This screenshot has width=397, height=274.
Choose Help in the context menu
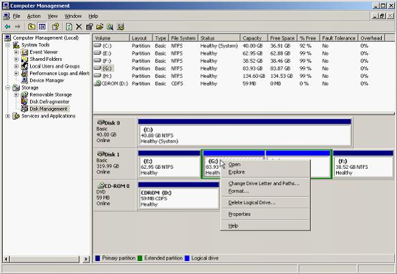(x=265, y=226)
